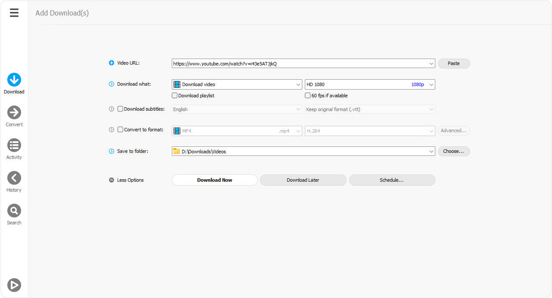The image size is (552, 298).
Task: Select the Download section in the sidebar
Action: click(14, 83)
